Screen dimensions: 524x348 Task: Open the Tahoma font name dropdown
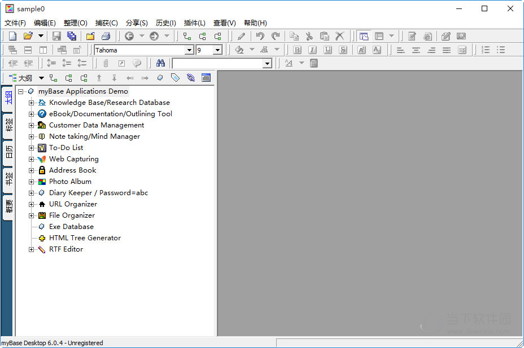coord(190,50)
